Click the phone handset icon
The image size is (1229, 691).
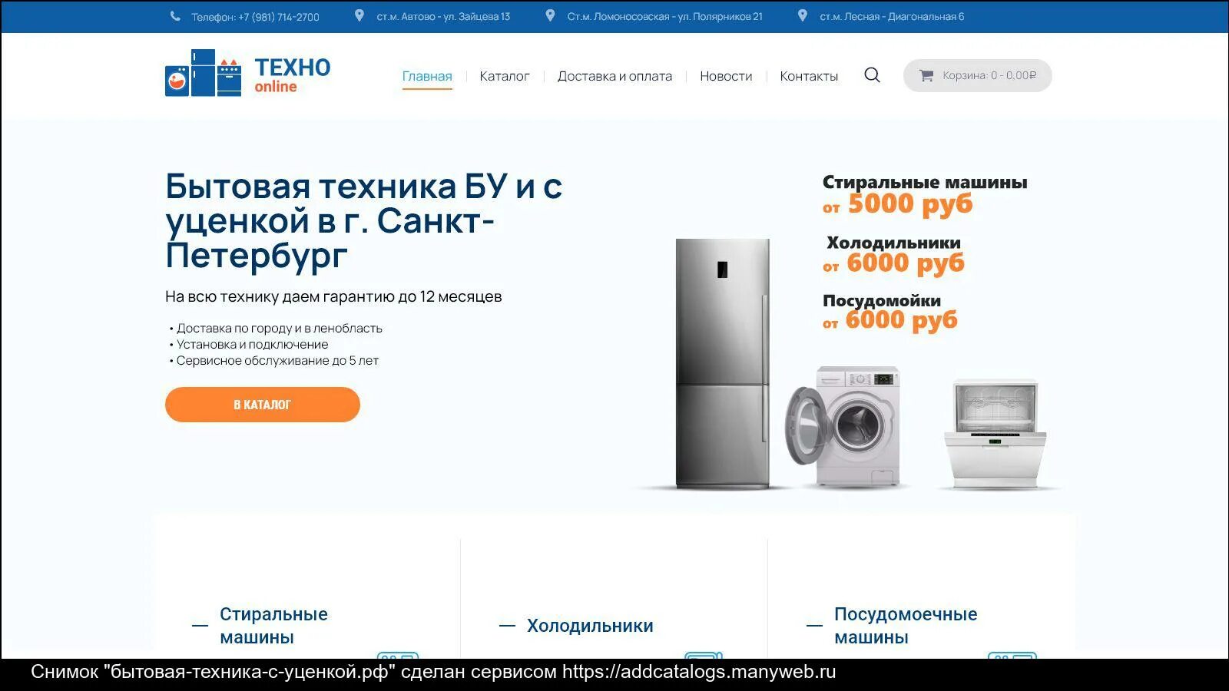175,16
